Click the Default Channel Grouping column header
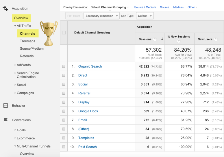The image size is (224, 157). 92,33
